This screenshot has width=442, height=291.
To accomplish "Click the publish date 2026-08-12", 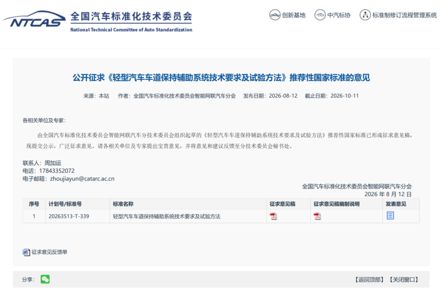I will tap(283, 96).
